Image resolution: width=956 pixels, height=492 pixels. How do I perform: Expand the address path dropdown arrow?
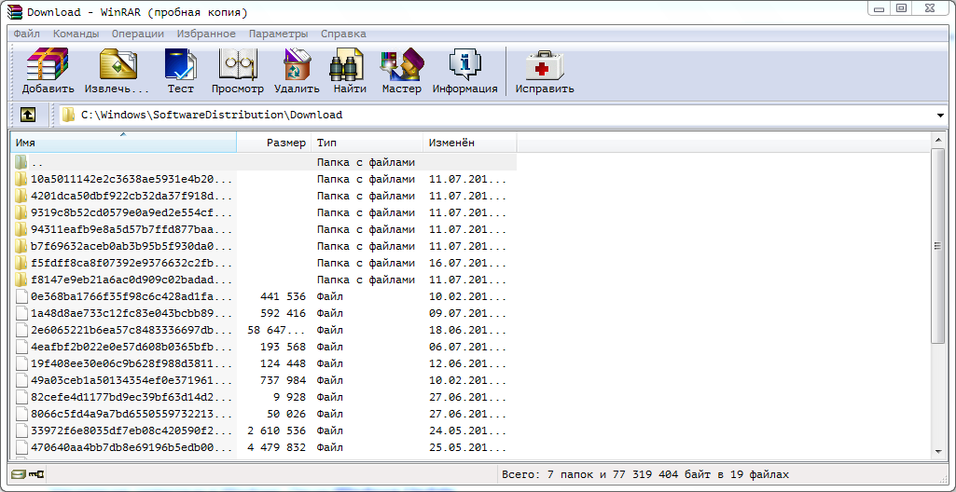(x=939, y=116)
